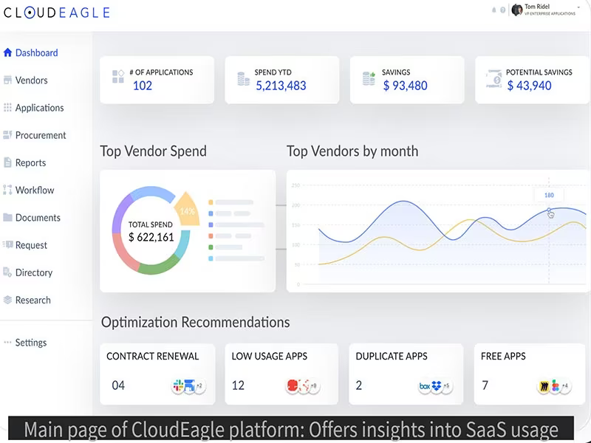Click the +4 badge in Free Apps
Viewport: 591px width, 443px height.
pyautogui.click(x=565, y=386)
